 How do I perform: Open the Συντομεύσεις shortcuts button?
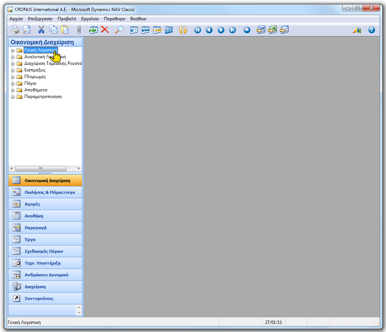pos(45,298)
